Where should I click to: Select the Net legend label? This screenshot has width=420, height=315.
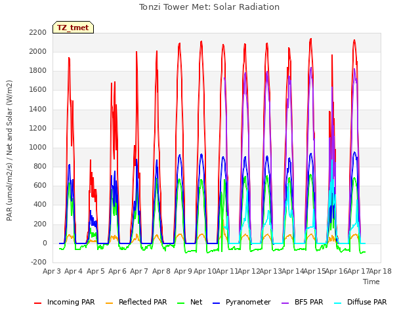[196, 302]
